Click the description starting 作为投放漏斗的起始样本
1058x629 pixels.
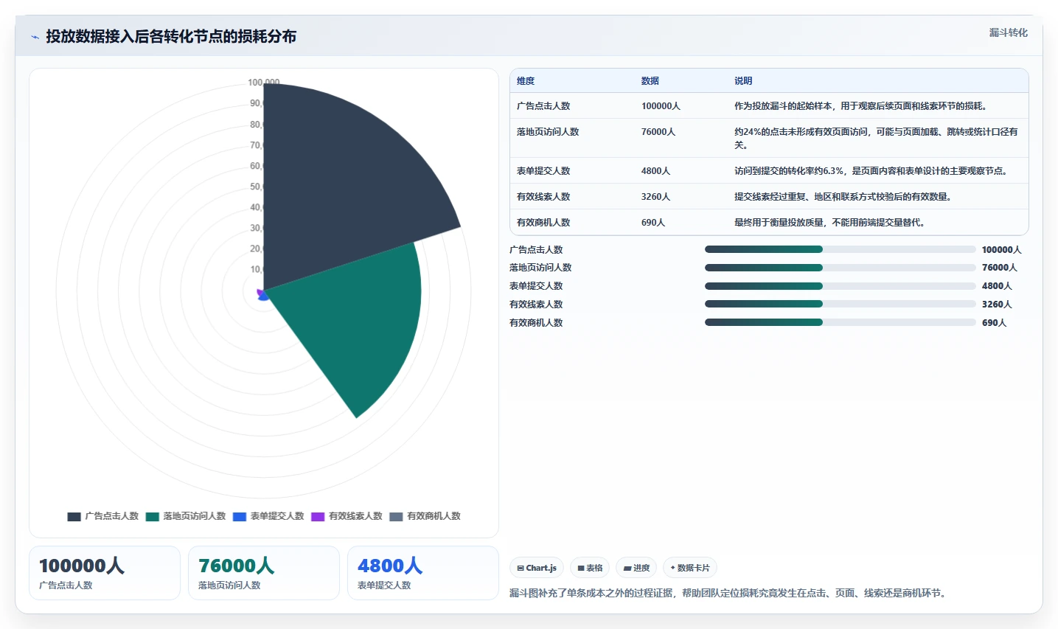click(x=861, y=106)
